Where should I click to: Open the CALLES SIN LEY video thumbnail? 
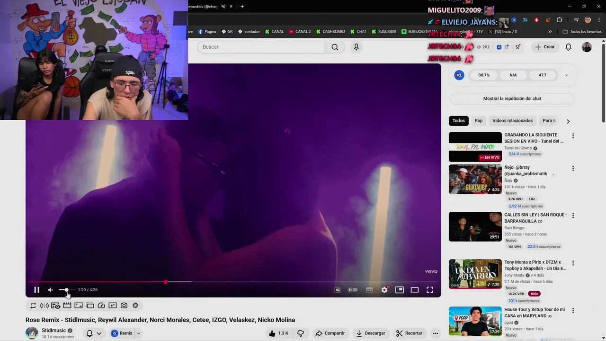[x=475, y=226]
